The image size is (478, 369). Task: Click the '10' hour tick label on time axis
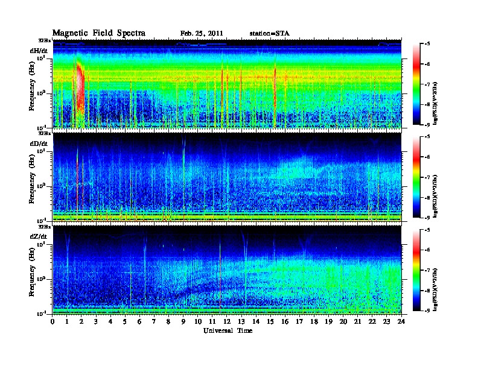[198, 321]
